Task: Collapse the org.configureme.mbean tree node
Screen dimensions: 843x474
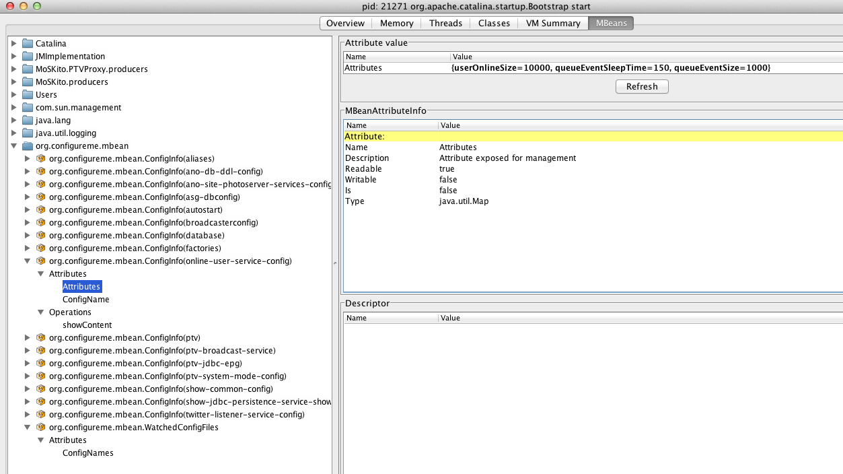Action: click(x=13, y=145)
